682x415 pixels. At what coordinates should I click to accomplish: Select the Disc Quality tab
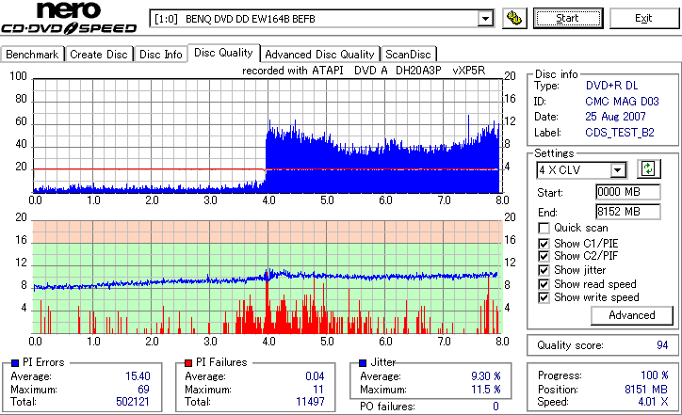click(223, 53)
